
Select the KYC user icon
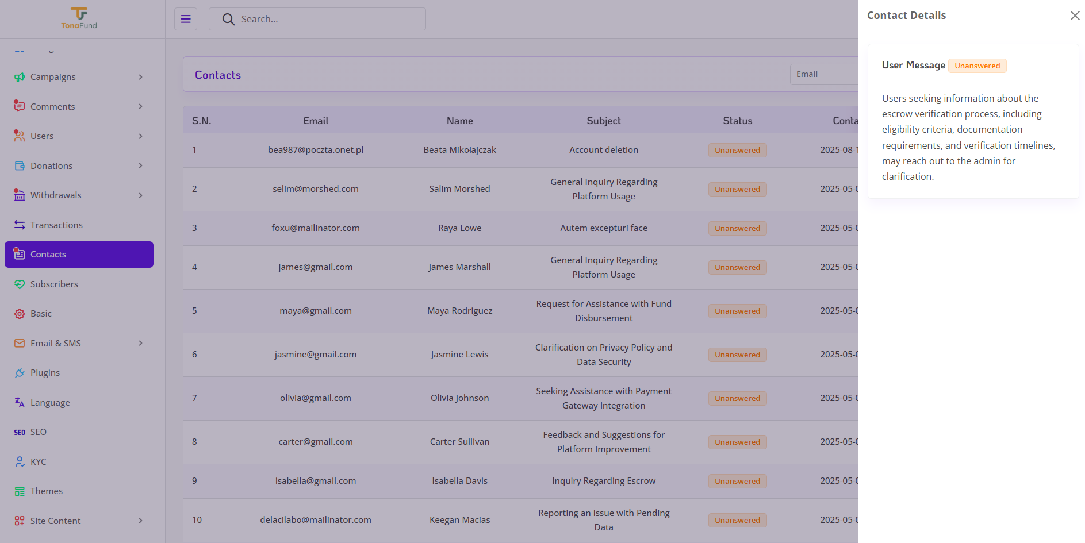click(20, 461)
